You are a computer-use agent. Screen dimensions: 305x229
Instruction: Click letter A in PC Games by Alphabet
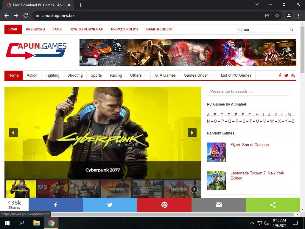click(208, 115)
